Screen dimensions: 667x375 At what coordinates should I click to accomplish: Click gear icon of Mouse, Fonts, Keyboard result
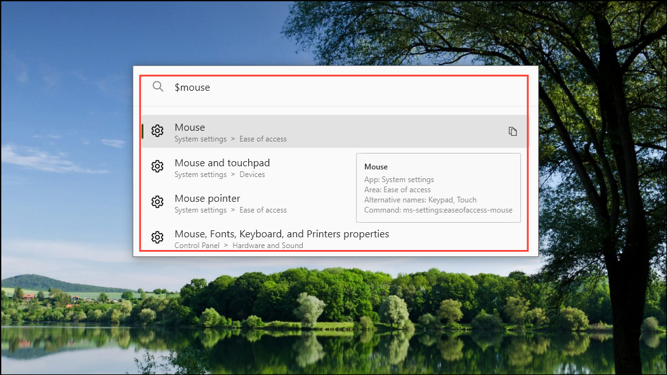point(157,237)
